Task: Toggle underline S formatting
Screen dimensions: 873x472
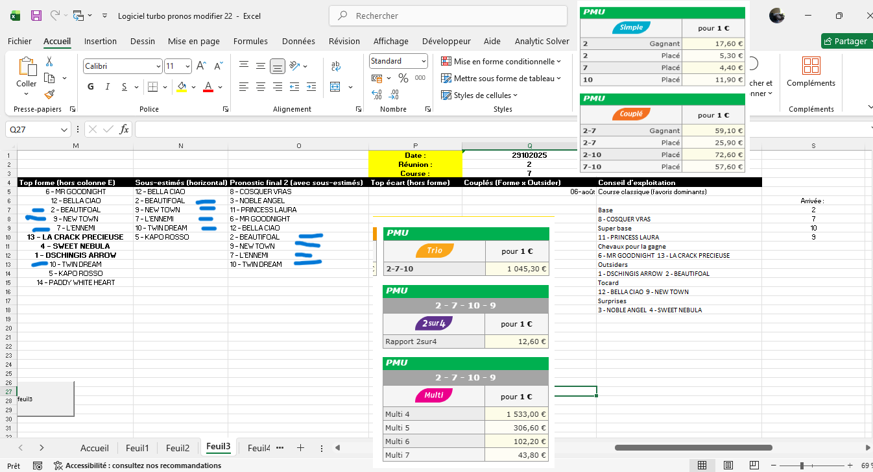Action: (x=123, y=87)
